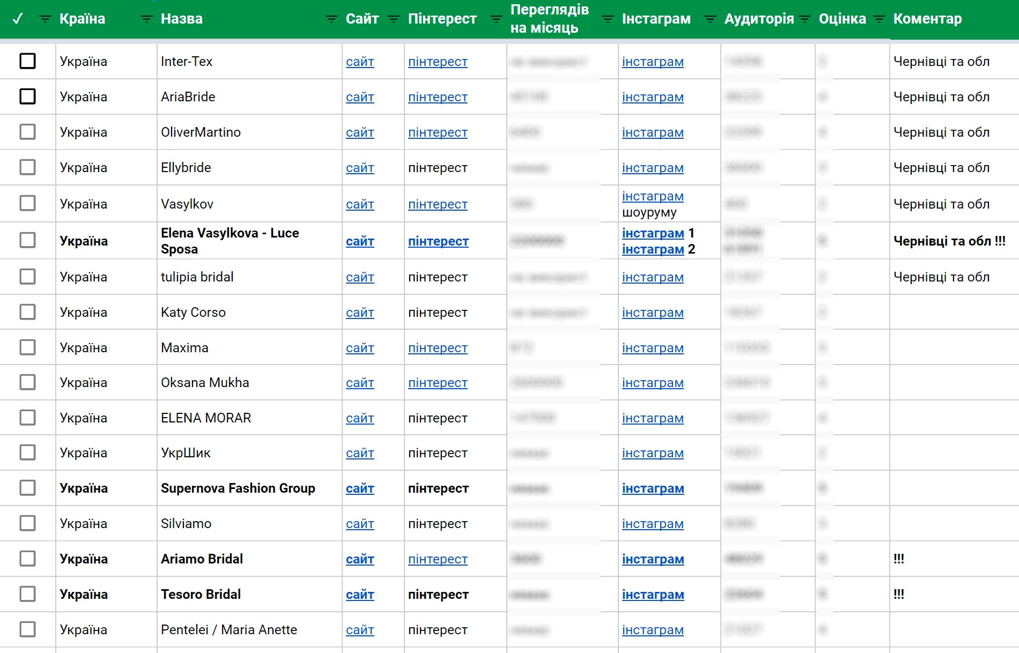Tick the checkbox for OliverMartino row
Screen dimensions: 1019x653
point(27,132)
